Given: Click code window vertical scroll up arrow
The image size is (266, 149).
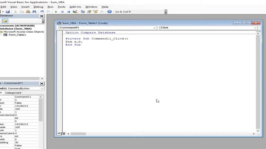Looking at the screenshot, I should pos(258,34).
